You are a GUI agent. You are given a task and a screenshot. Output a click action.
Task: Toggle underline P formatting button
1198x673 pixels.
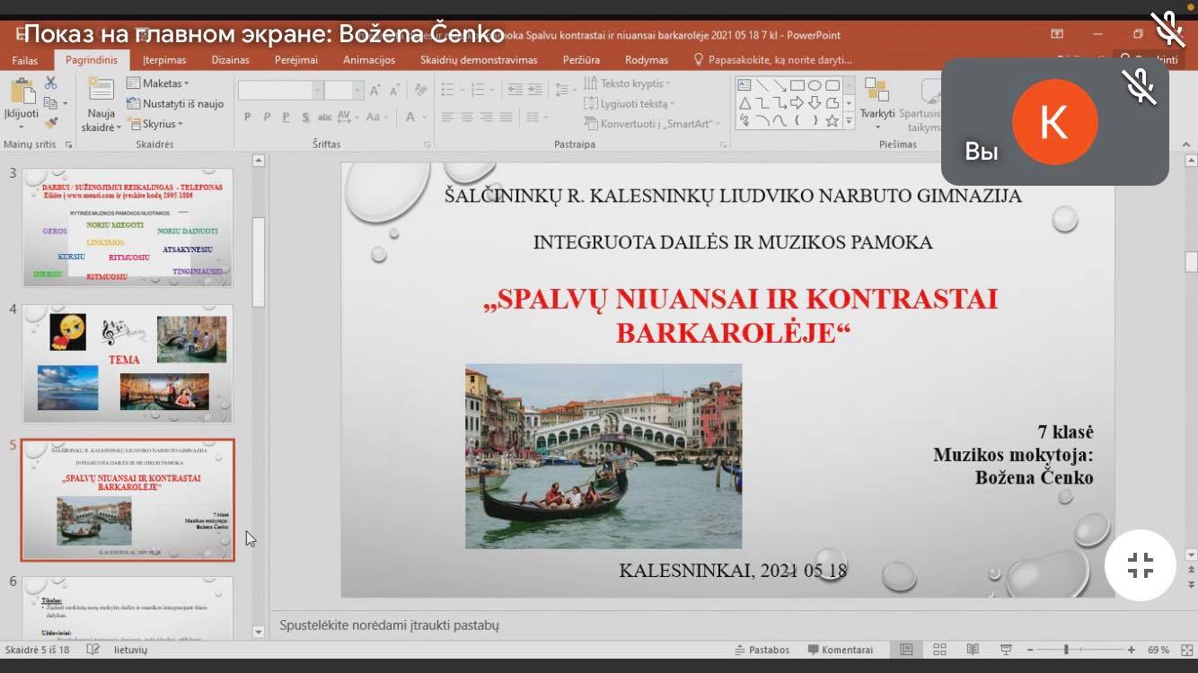[x=286, y=118]
